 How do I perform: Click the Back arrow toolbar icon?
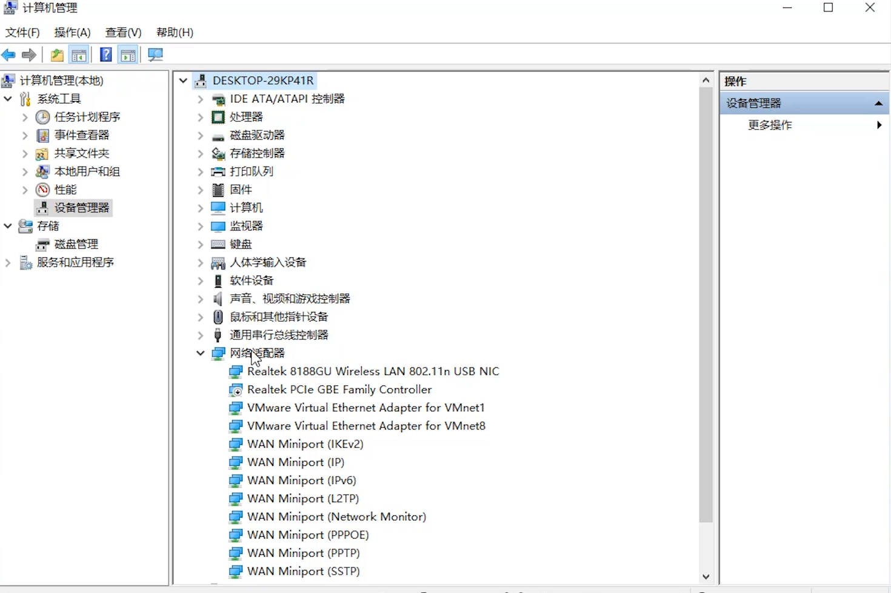tap(8, 55)
